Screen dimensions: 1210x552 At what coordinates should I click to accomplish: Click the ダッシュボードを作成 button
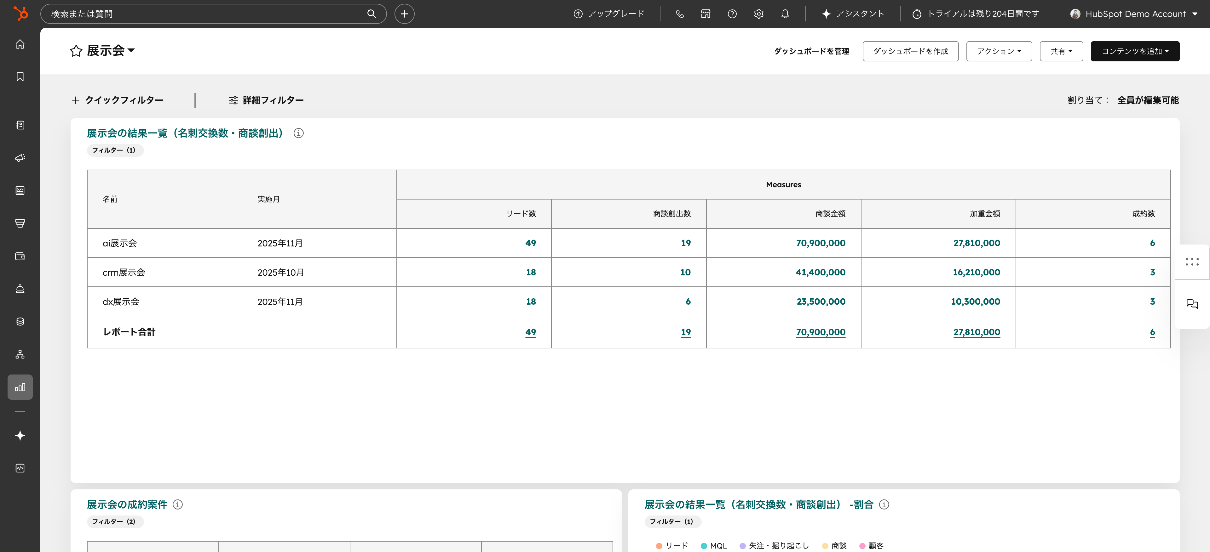tap(910, 51)
